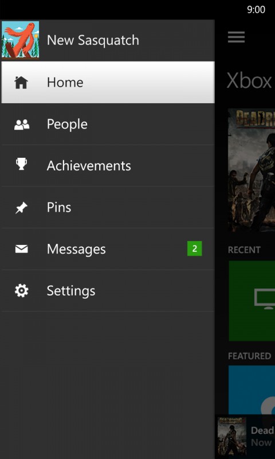Tap the blue Featured tile

pos(252,390)
